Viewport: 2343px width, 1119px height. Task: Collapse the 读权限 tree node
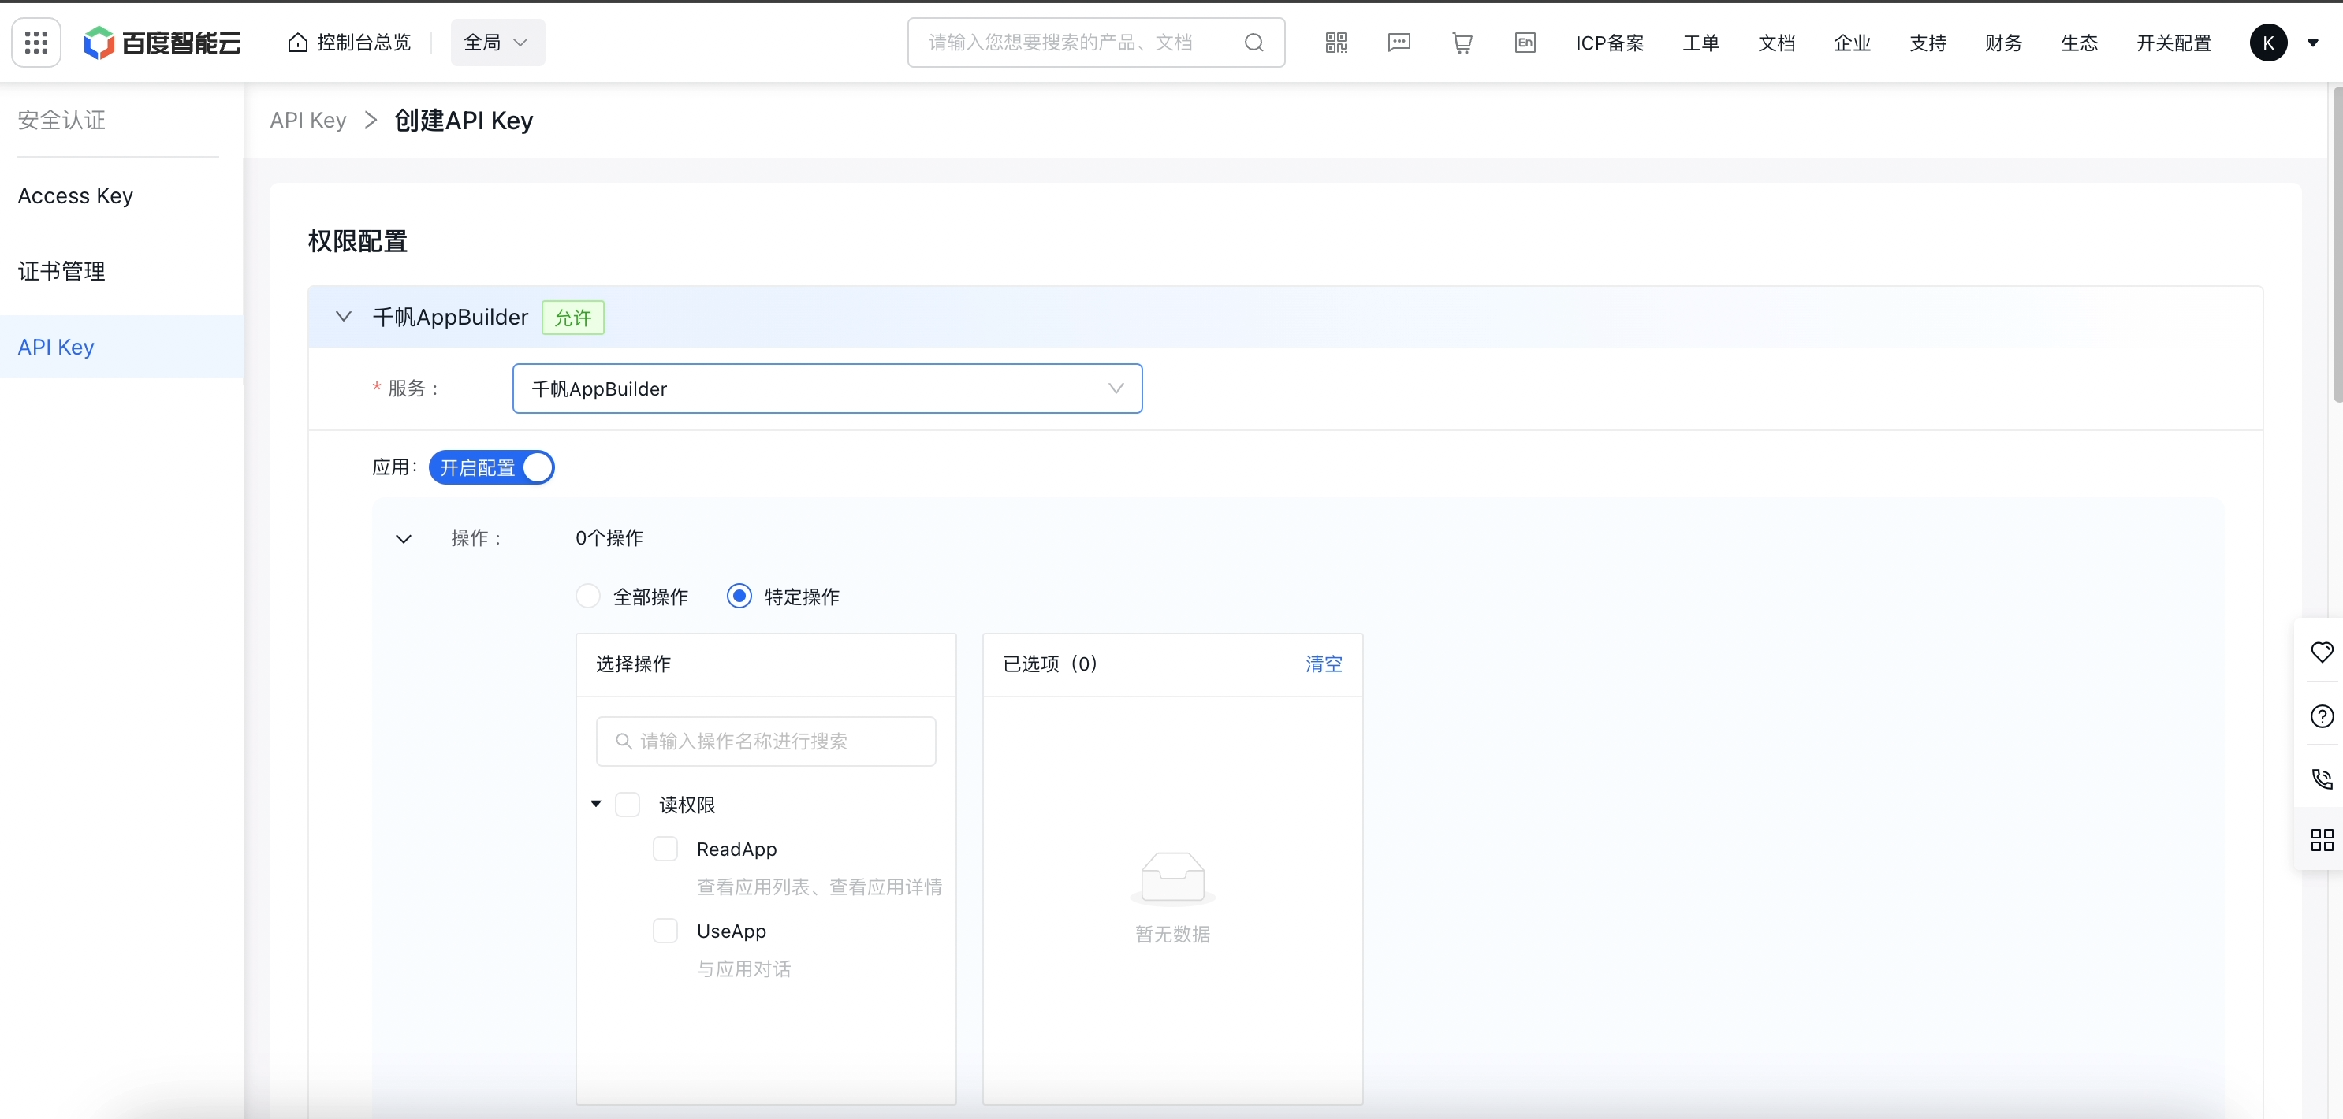click(x=596, y=804)
